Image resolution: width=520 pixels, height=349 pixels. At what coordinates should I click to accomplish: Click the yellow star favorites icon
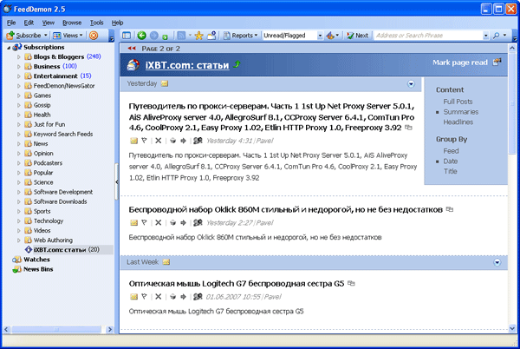click(x=199, y=36)
